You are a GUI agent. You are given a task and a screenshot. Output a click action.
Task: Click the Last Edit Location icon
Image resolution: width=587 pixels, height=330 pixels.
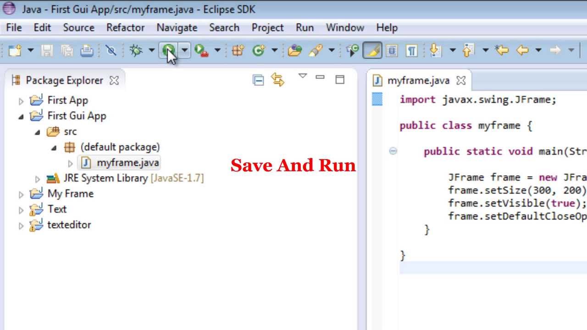(x=502, y=50)
